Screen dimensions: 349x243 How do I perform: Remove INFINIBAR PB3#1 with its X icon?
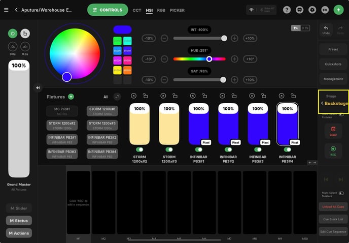click(x=193, y=96)
